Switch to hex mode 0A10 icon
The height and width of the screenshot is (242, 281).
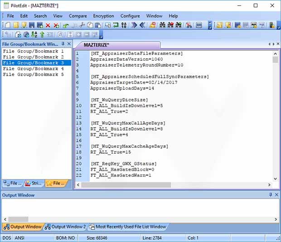(124, 25)
